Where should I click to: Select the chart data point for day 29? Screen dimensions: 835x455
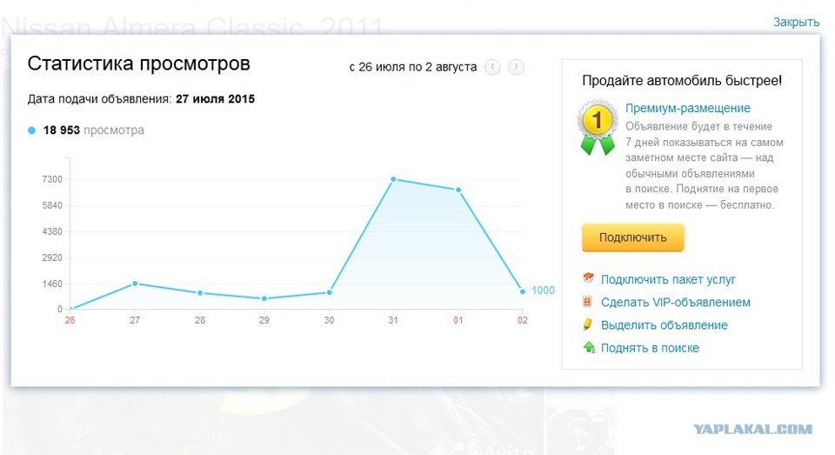coord(264,299)
